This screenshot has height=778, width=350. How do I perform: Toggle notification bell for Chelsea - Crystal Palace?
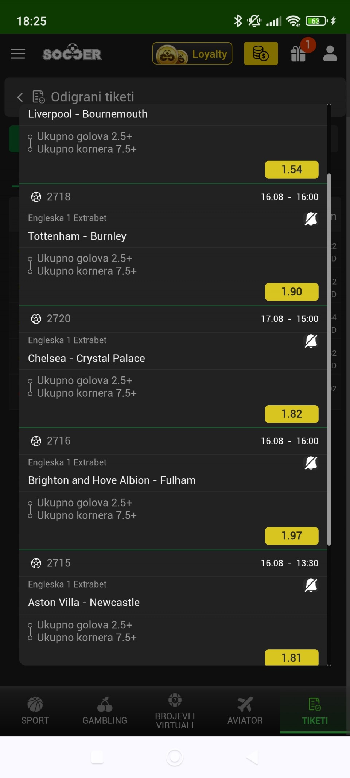click(311, 341)
